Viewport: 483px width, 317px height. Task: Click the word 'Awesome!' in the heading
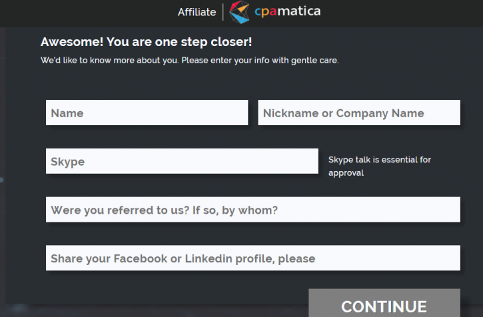72,42
